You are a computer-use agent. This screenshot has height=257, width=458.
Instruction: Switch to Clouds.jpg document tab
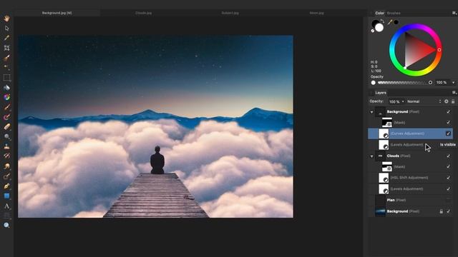pos(143,13)
